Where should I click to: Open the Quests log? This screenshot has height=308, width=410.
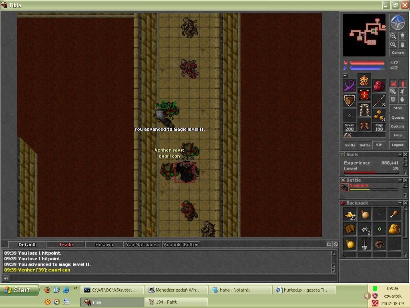click(398, 118)
